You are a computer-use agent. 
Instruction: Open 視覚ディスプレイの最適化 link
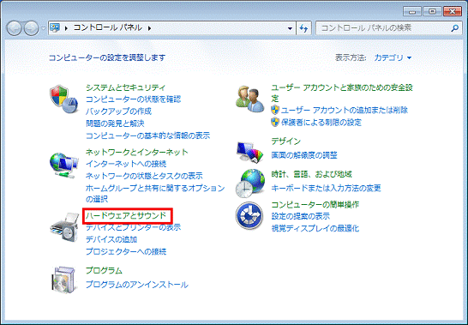pos(315,228)
